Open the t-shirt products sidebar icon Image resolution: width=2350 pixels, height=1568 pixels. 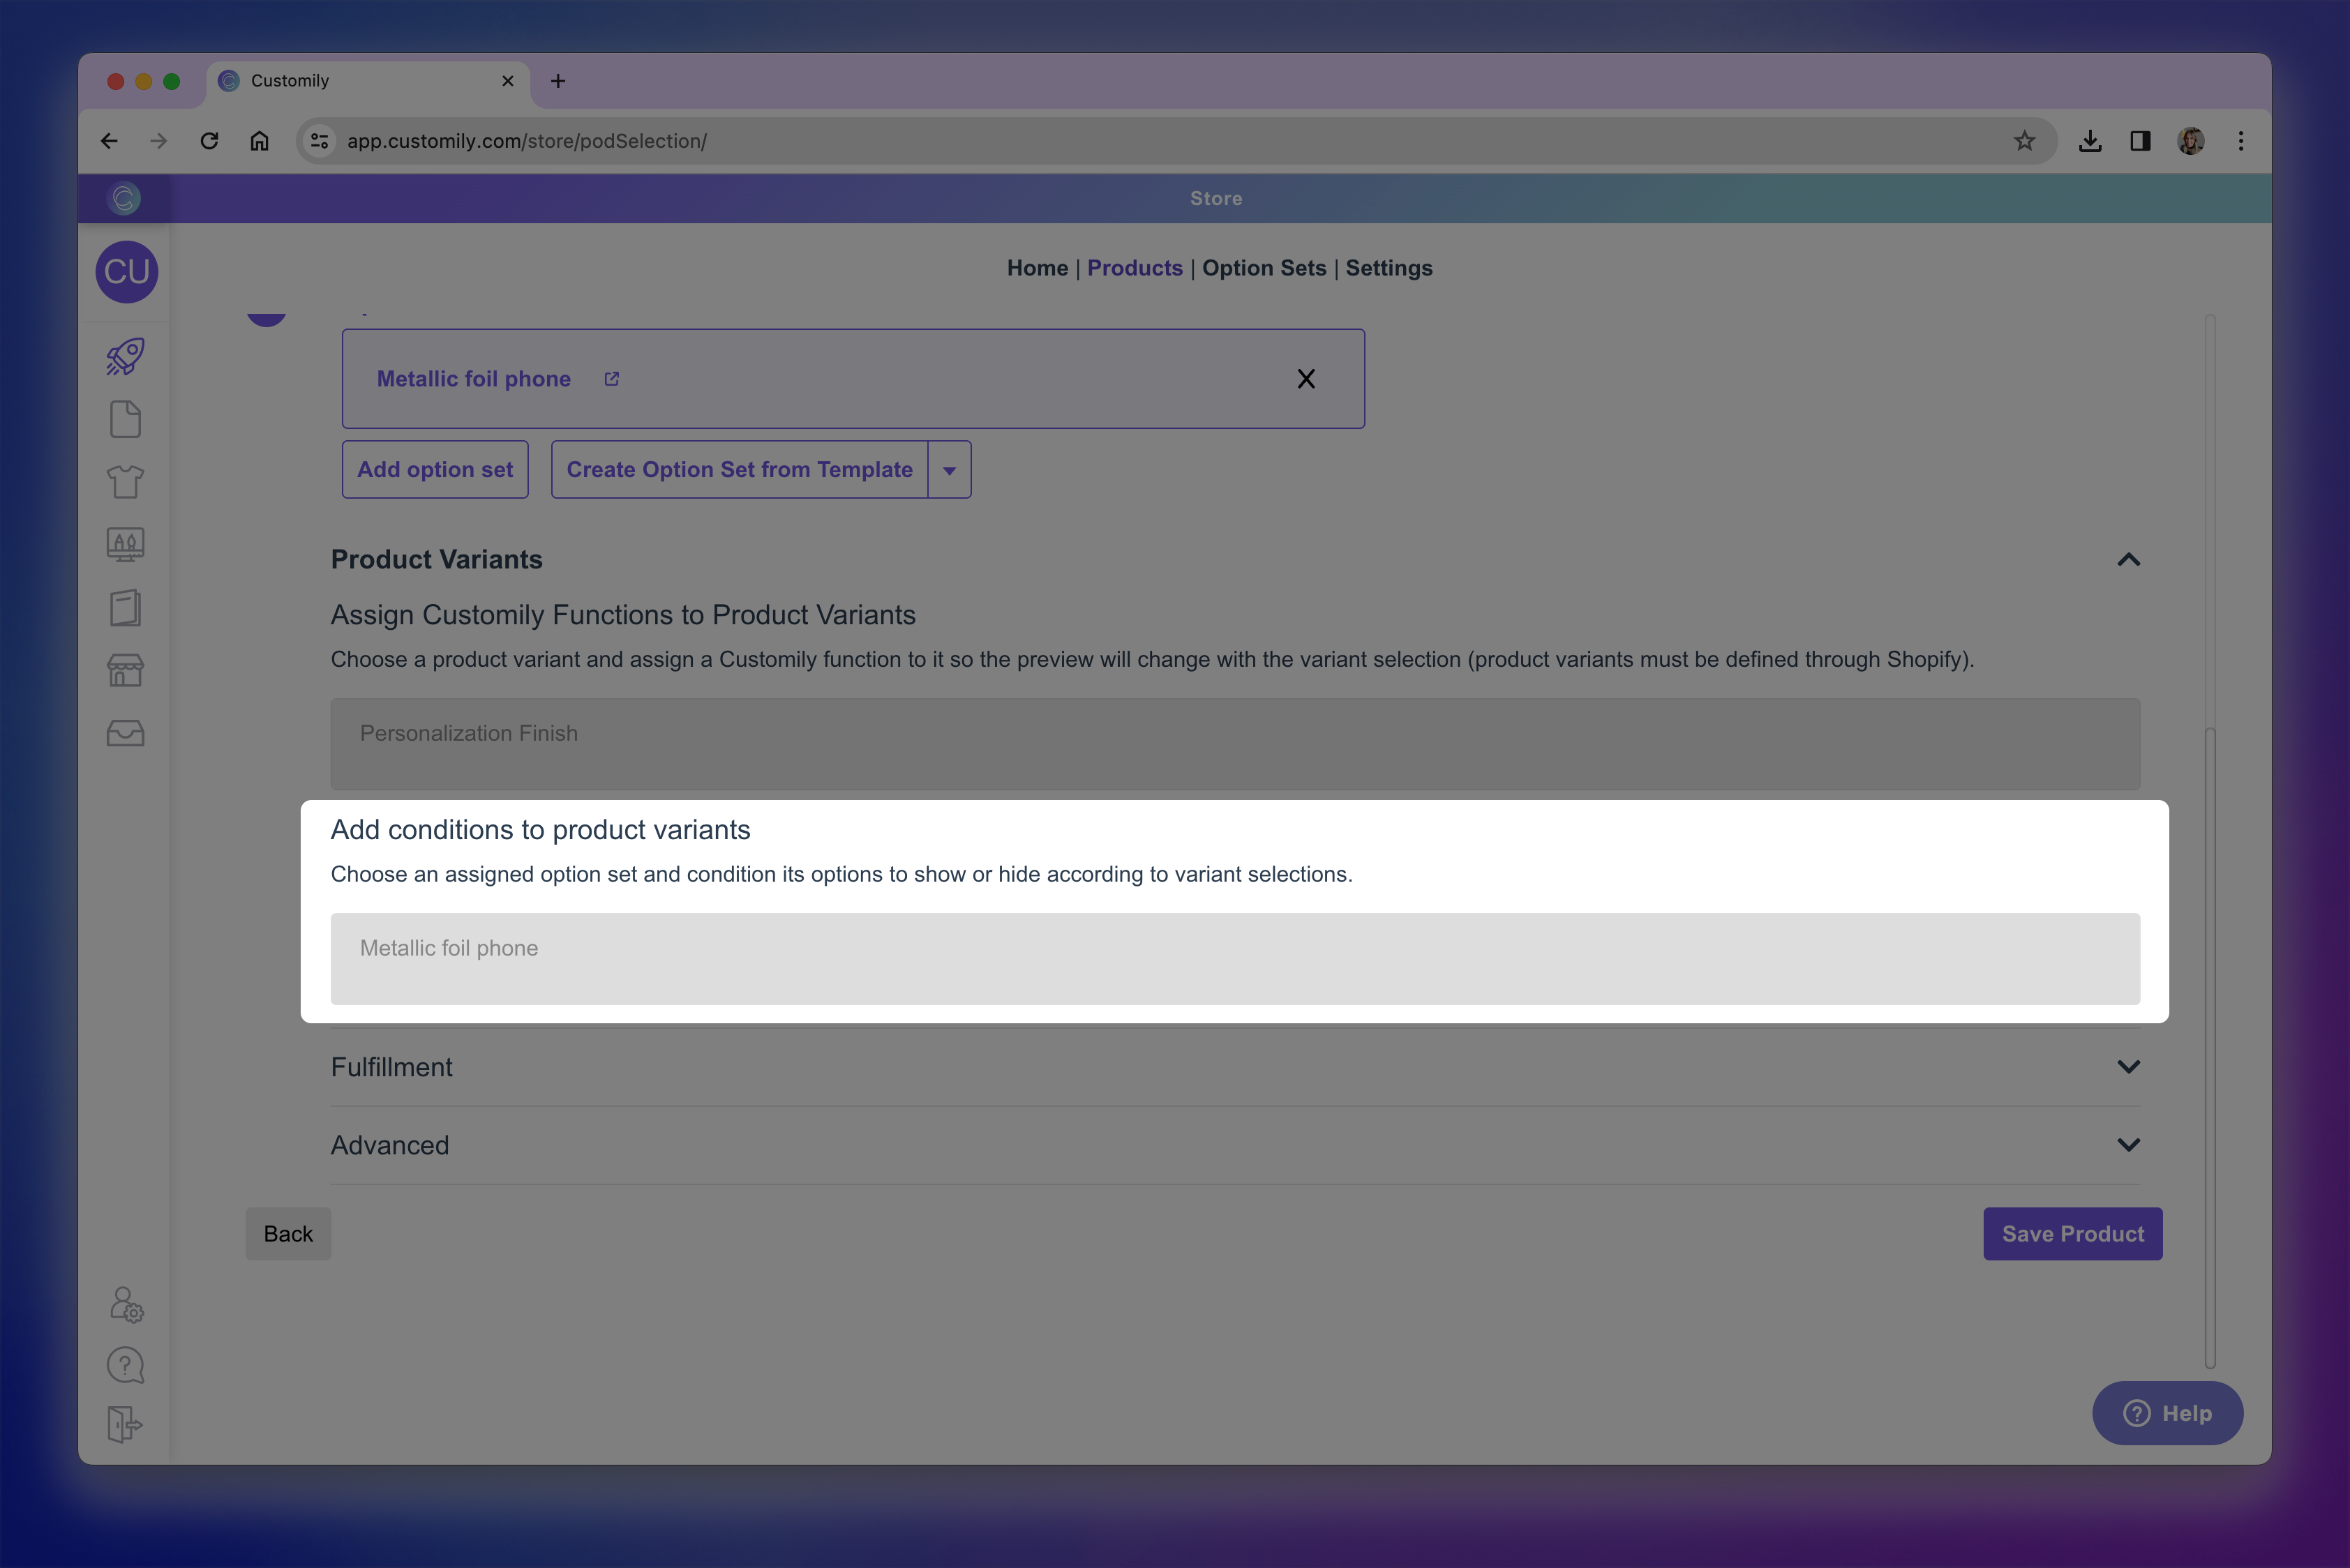click(x=125, y=482)
